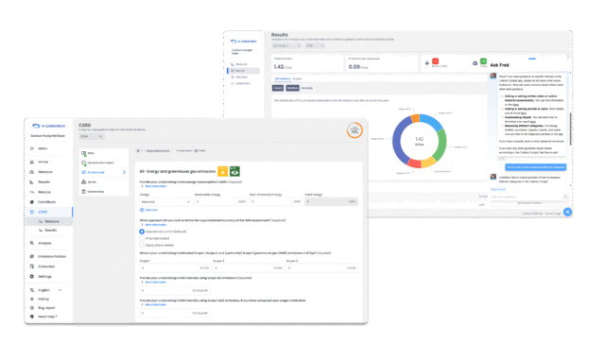
Task: Open the Measure sub-item under CSRD
Action: click(x=49, y=222)
